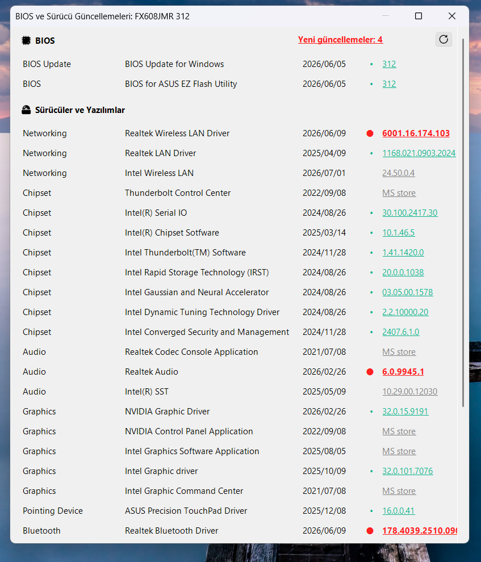
Task: Open ASUS Precision TouchPad version 16.0.0.41
Action: coord(398,511)
